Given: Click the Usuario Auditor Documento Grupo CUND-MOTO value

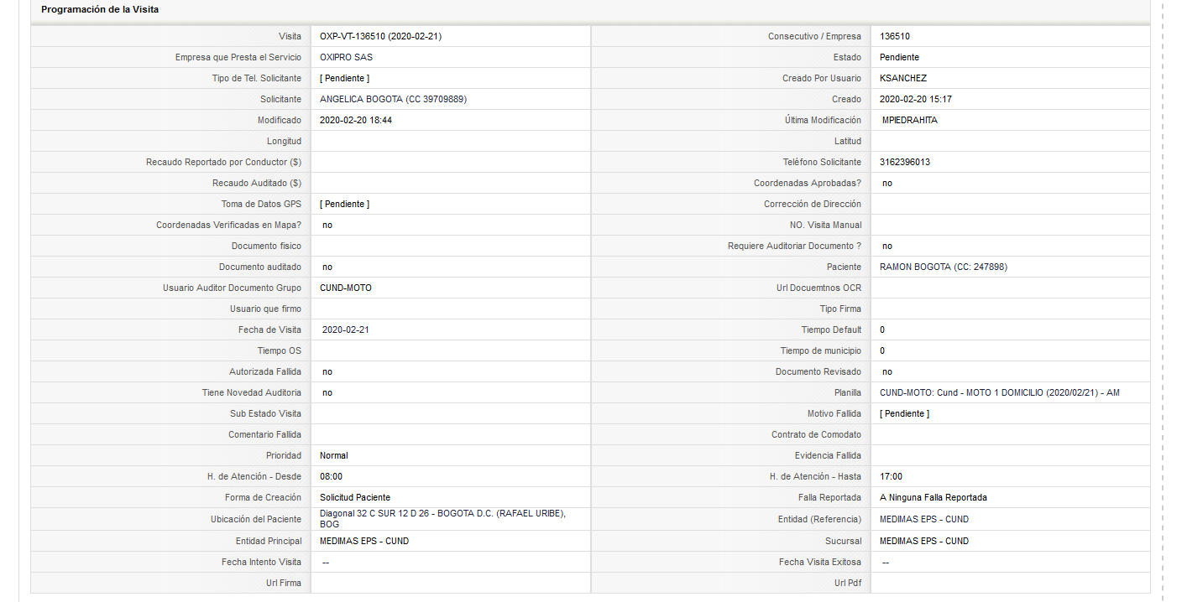Looking at the screenshot, I should pyautogui.click(x=346, y=288).
